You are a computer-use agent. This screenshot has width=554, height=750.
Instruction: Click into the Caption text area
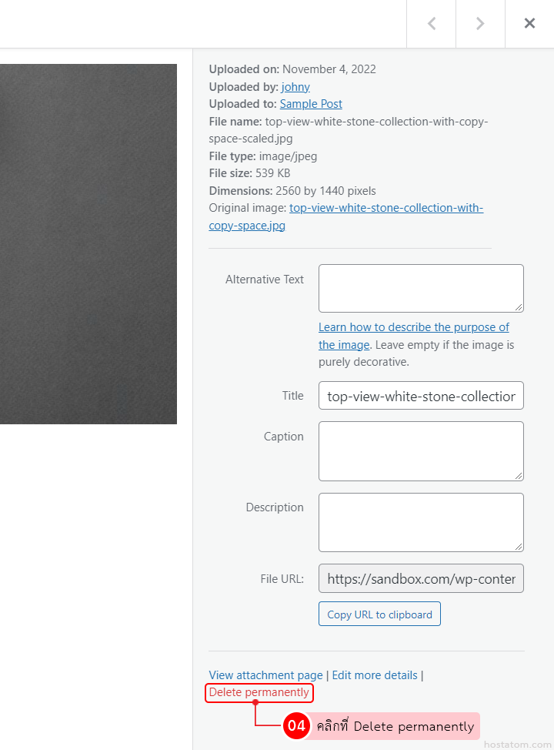pyautogui.click(x=420, y=450)
